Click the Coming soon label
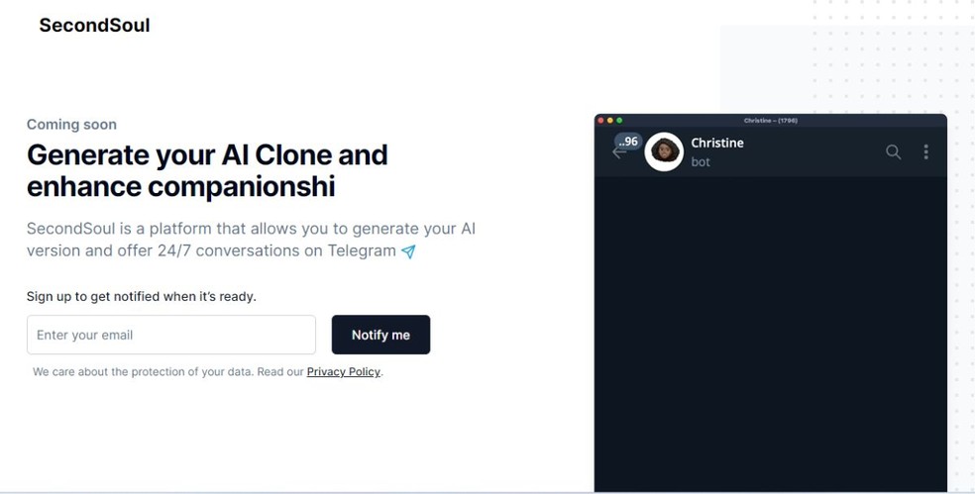Screen dimensions: 975x494 [x=71, y=125]
